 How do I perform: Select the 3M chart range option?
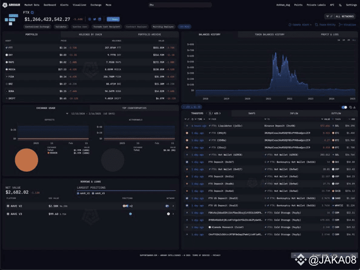(349, 40)
